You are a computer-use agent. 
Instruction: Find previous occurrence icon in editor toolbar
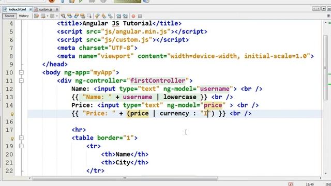click(69, 16)
